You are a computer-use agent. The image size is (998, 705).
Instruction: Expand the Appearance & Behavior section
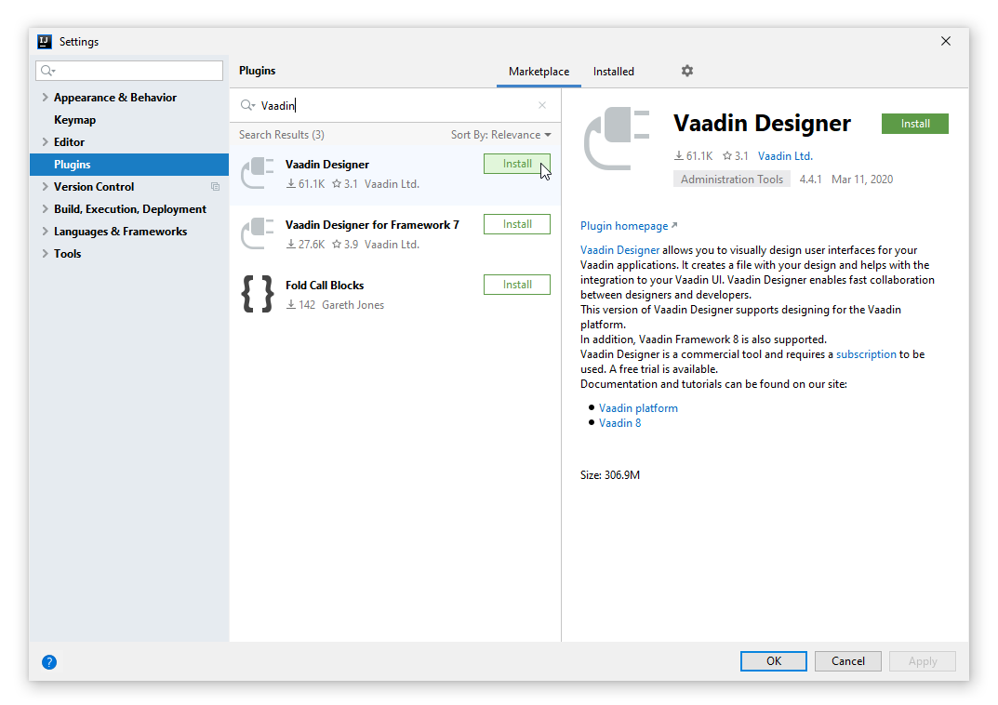[45, 97]
